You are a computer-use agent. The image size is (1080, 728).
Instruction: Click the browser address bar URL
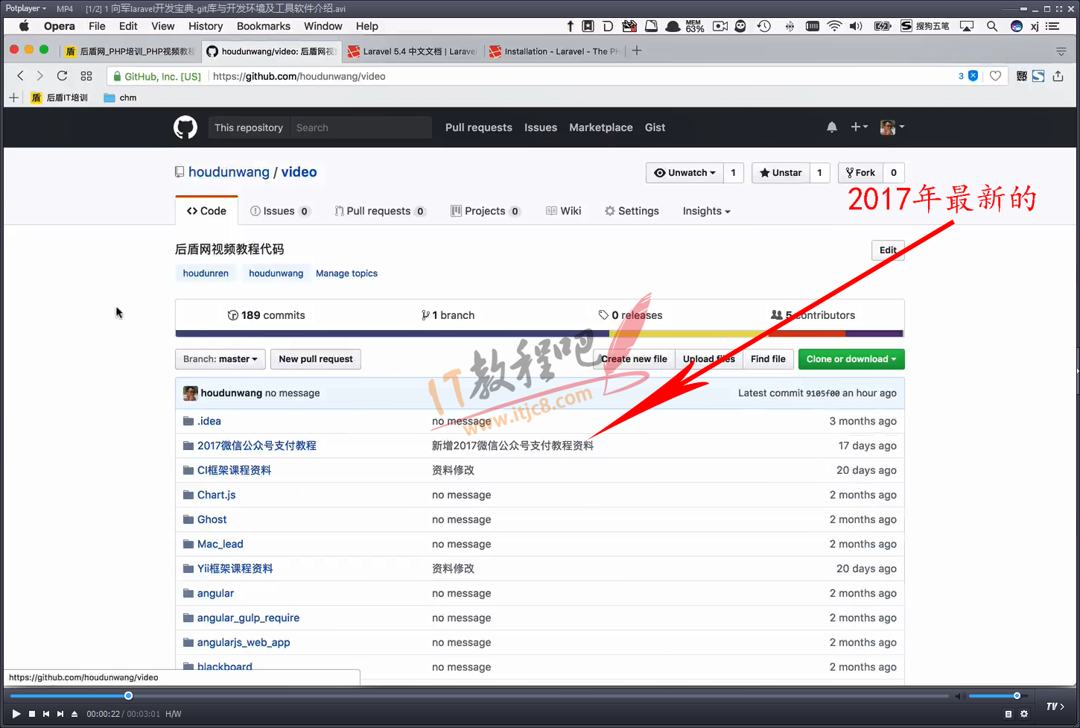click(x=299, y=76)
